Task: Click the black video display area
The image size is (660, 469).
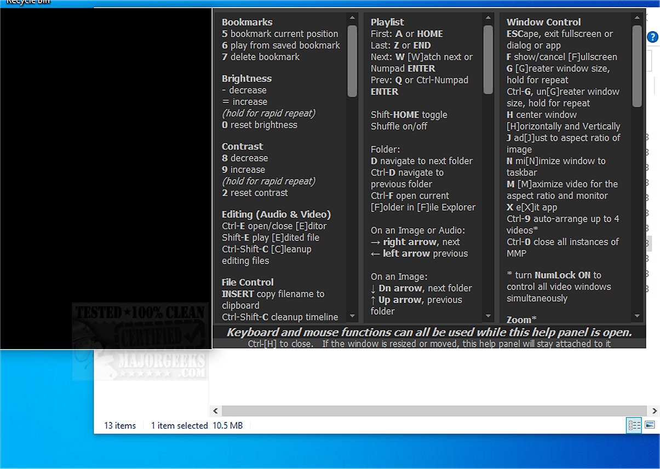Action: point(106,178)
